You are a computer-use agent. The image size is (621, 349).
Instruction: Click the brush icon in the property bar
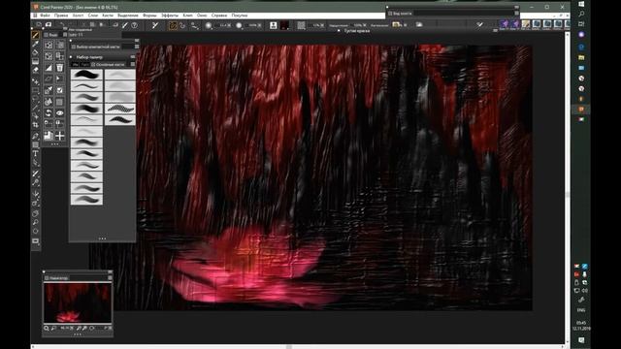(x=125, y=25)
